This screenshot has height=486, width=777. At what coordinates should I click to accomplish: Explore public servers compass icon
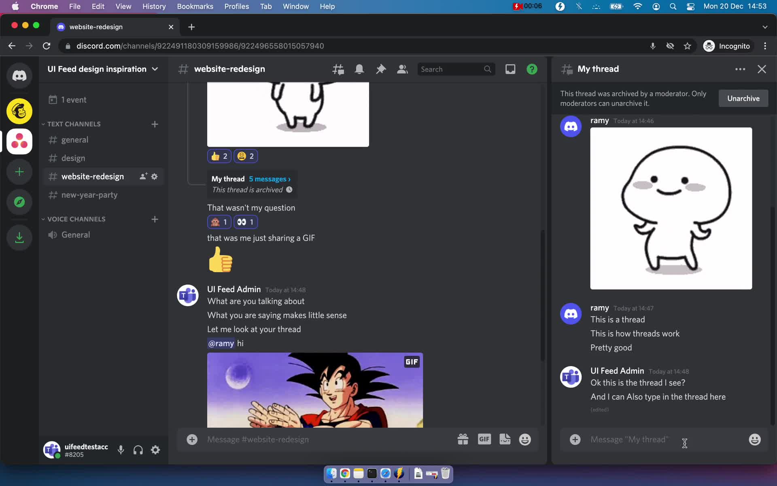pyautogui.click(x=19, y=202)
